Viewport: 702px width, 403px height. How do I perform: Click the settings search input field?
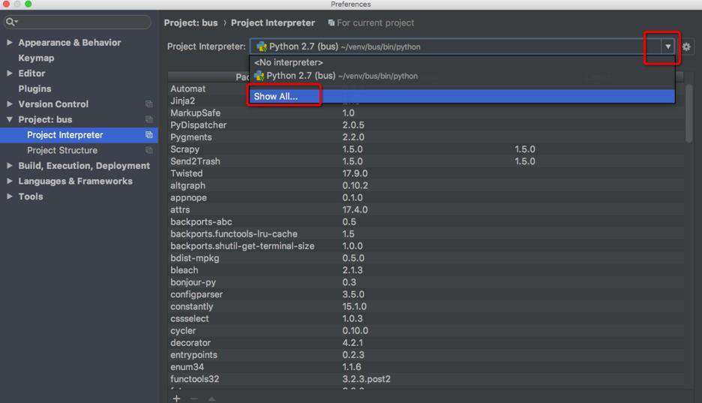78,22
